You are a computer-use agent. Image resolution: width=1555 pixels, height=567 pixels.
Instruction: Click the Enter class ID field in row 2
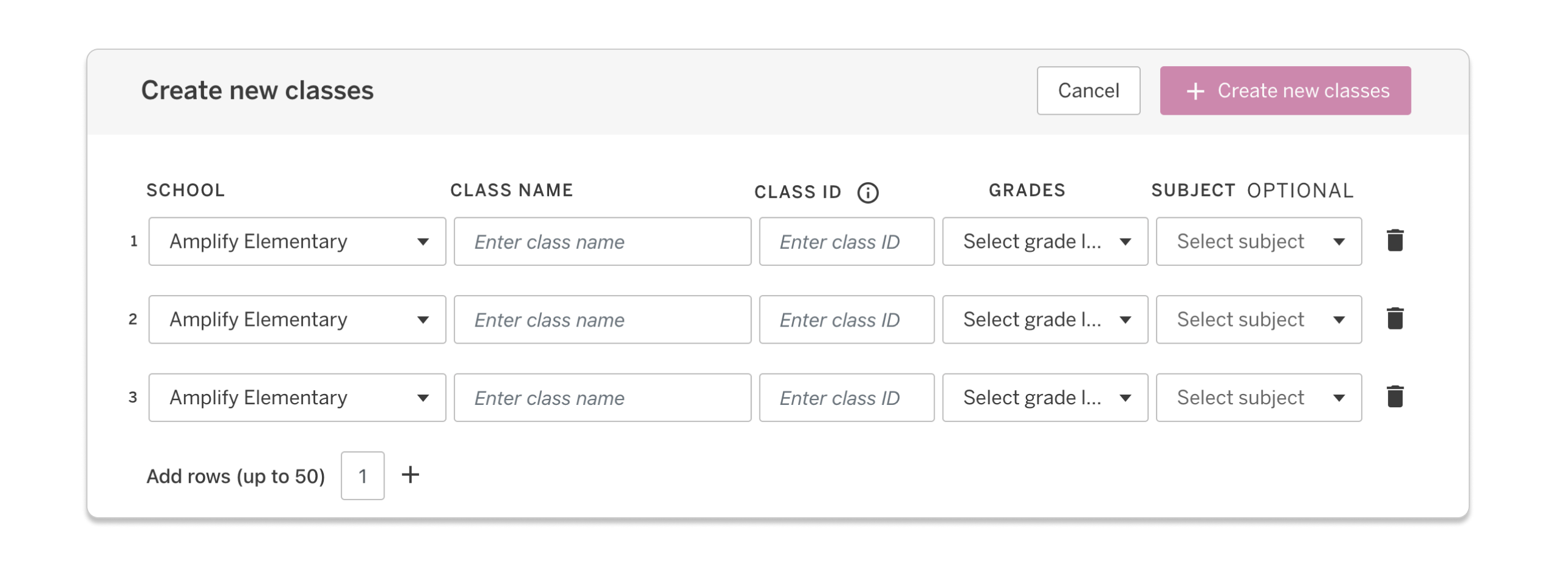click(x=846, y=319)
